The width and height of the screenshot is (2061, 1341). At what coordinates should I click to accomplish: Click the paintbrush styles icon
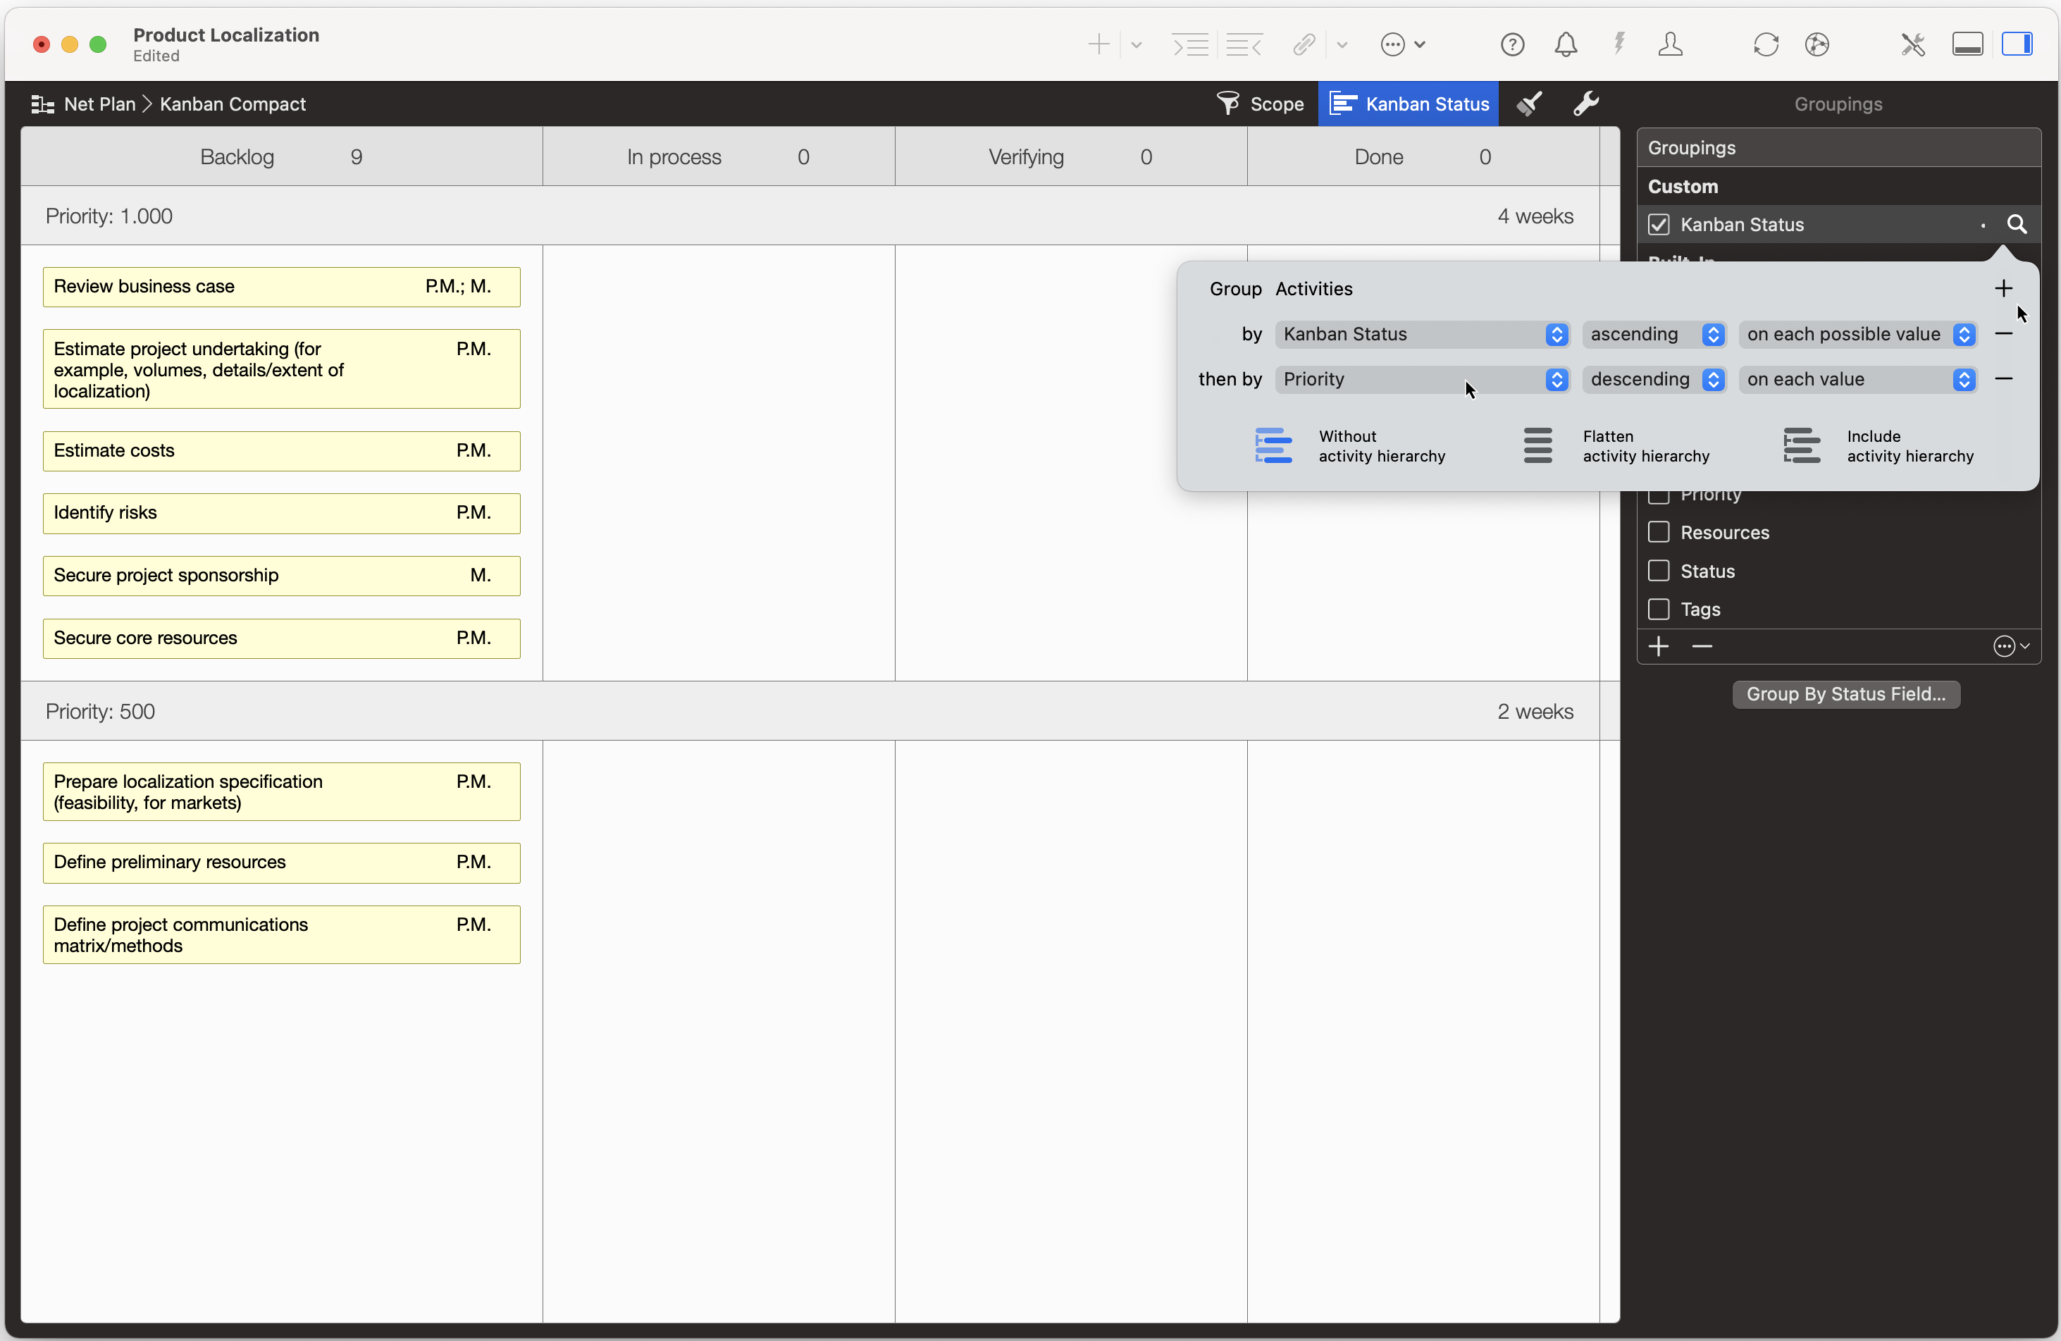coord(1529,104)
